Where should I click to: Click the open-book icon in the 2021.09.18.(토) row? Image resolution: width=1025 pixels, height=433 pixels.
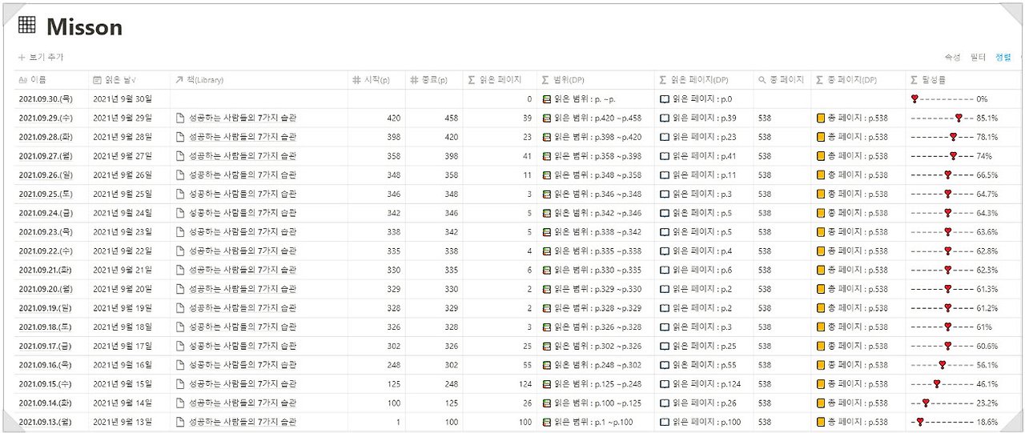665,327
